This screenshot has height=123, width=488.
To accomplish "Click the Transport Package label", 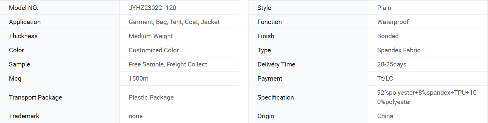I will 35,97.
